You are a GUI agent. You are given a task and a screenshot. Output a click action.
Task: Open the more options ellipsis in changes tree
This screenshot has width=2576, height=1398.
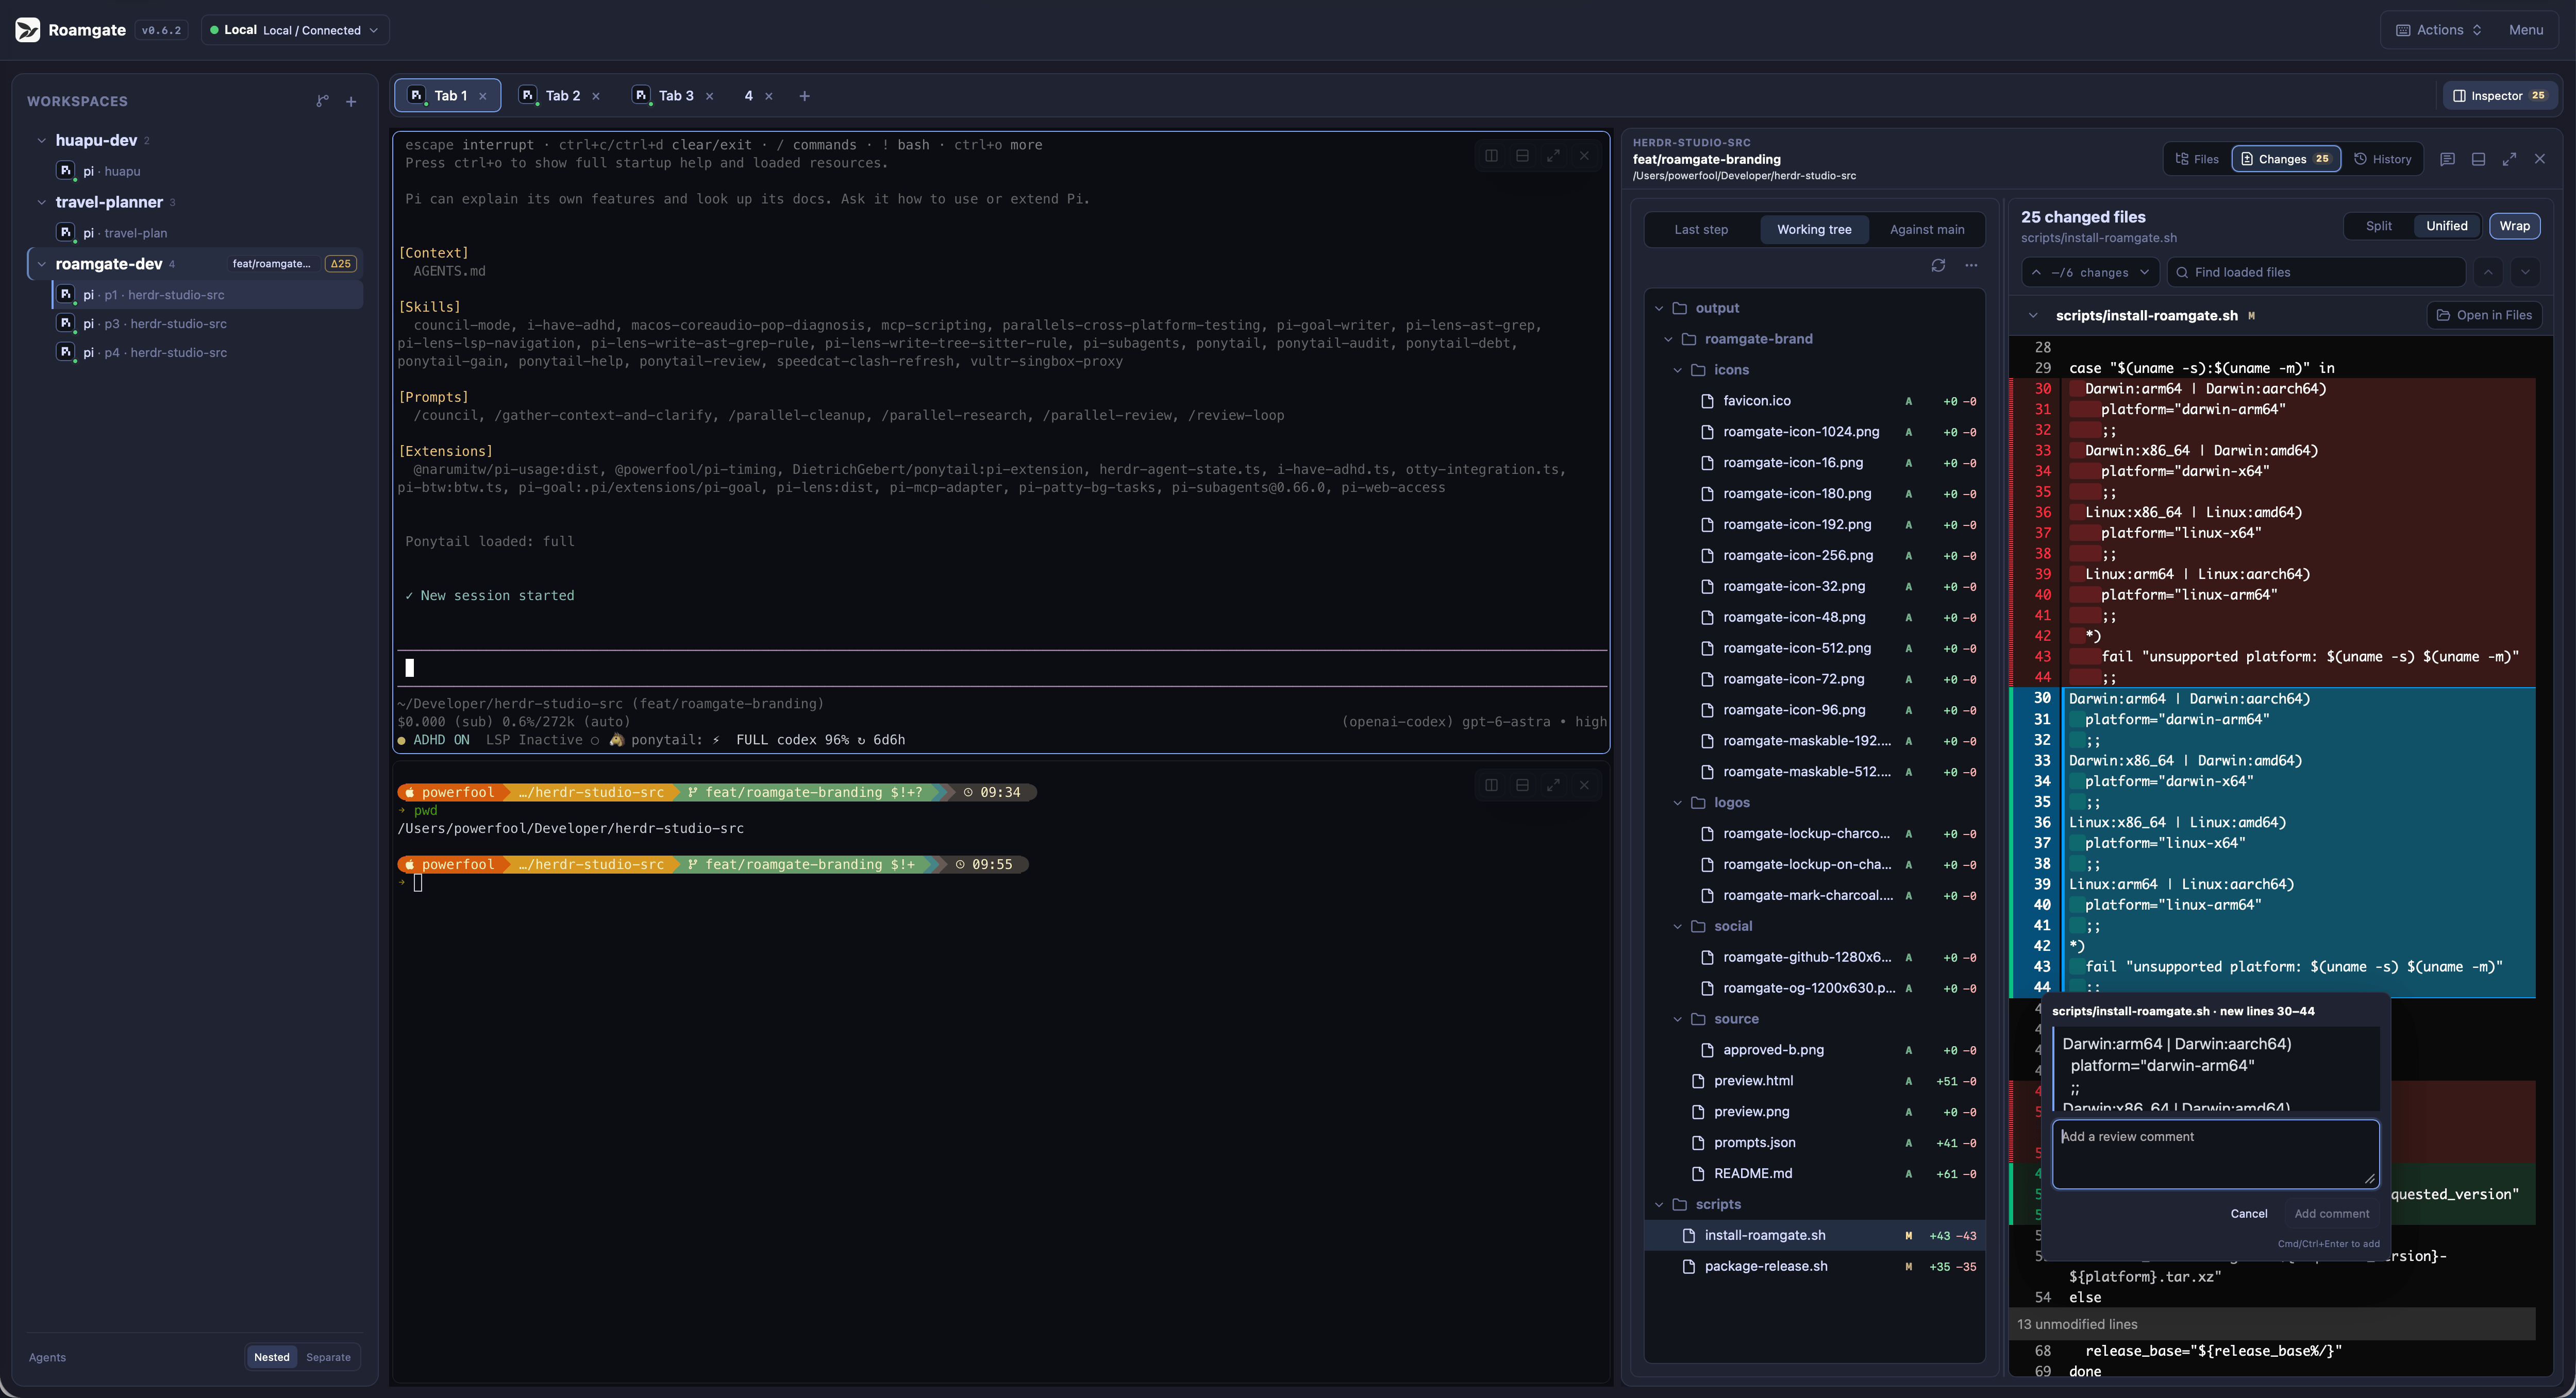(x=1971, y=266)
